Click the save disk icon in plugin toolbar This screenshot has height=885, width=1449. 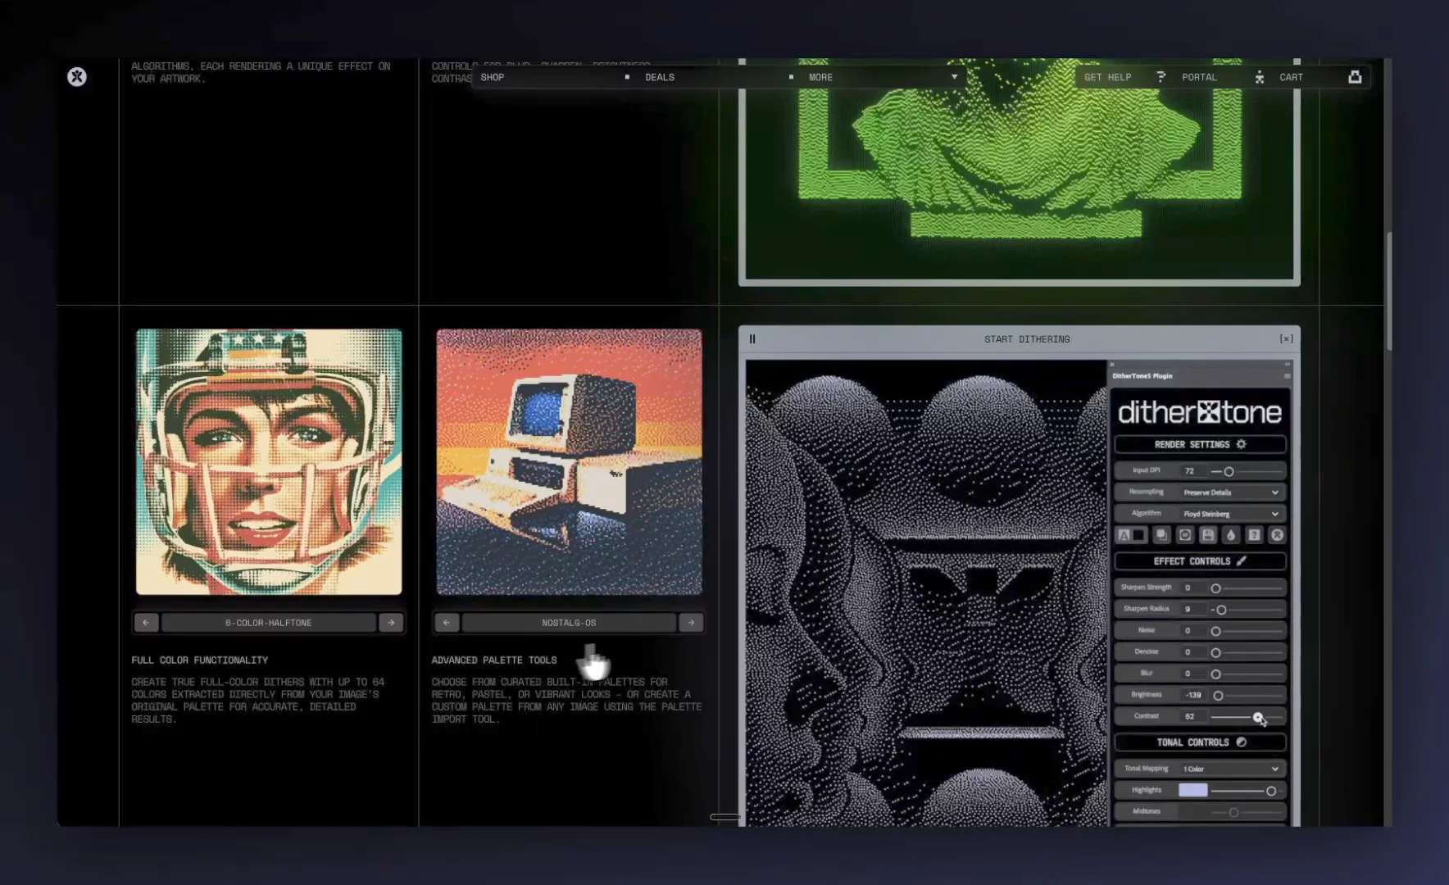[x=1207, y=535]
